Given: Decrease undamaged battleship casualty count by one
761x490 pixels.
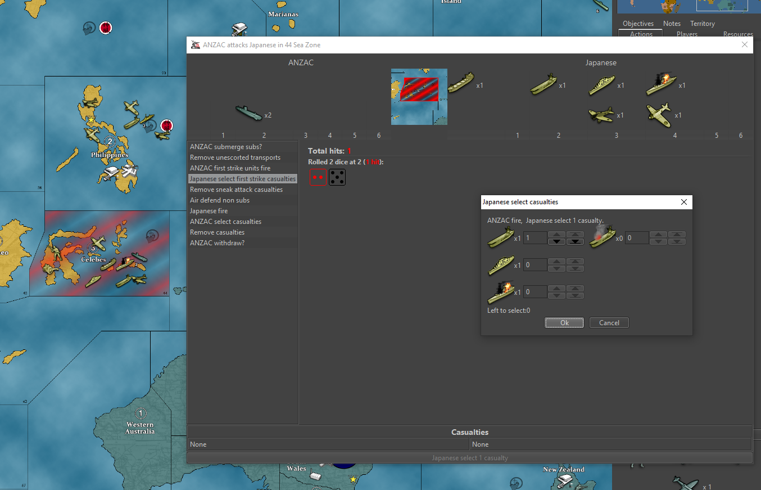Looking at the screenshot, I should coord(556,268).
